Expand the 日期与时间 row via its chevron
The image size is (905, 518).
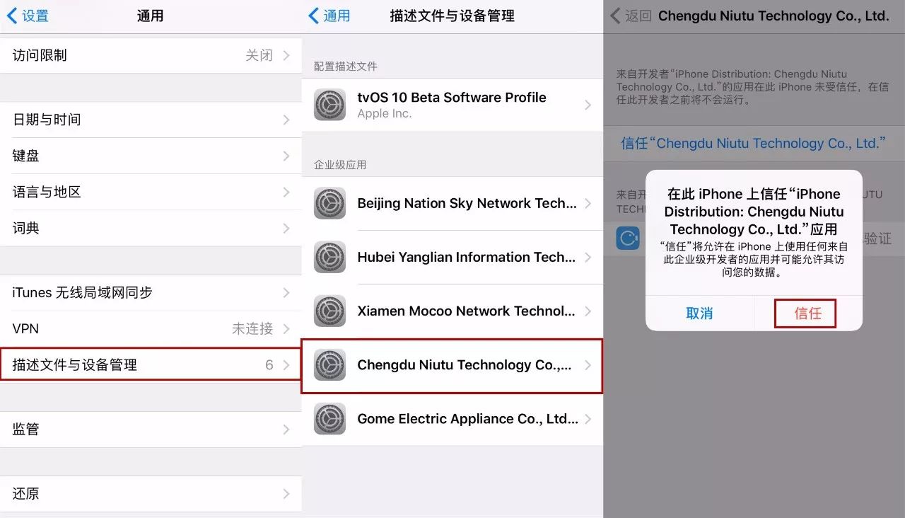(287, 120)
